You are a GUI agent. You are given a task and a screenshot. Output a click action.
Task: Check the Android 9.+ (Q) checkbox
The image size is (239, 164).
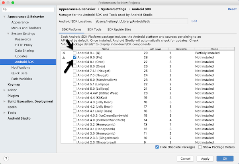click(x=74, y=53)
